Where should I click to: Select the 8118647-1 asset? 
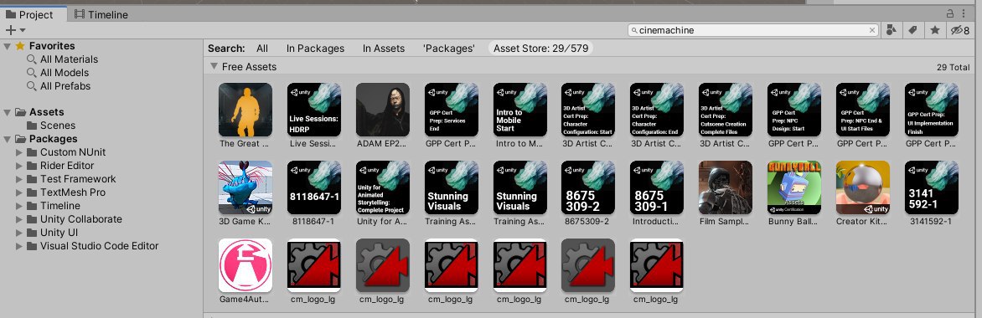(x=313, y=187)
